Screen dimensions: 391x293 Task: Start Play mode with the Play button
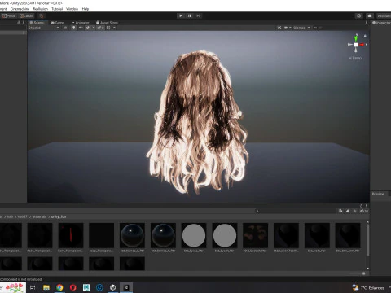pyautogui.click(x=181, y=15)
